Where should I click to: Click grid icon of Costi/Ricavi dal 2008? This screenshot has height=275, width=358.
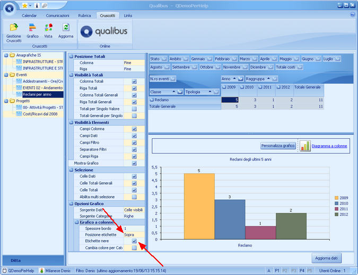click(19, 114)
